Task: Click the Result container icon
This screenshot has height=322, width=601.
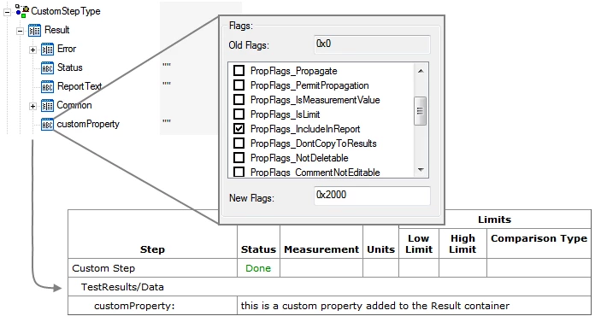Action: point(34,30)
